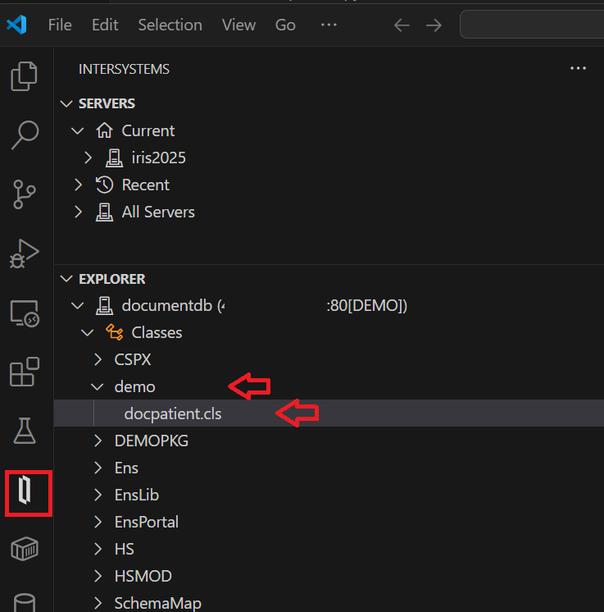Viewport: 604px width, 612px height.
Task: Open the Run and Debug view
Action: pos(24,253)
